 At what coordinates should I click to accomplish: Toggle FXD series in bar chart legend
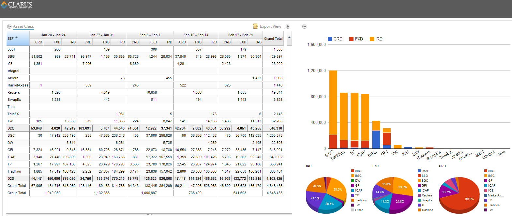click(x=356, y=39)
